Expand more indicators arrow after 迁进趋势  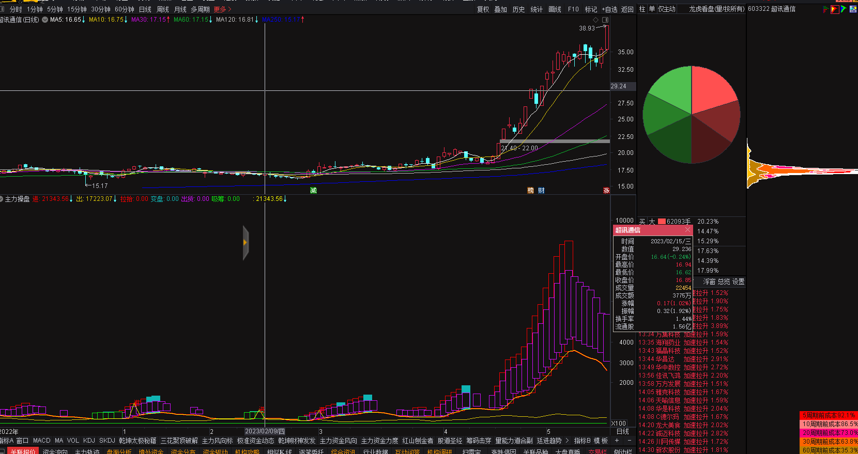(567, 441)
